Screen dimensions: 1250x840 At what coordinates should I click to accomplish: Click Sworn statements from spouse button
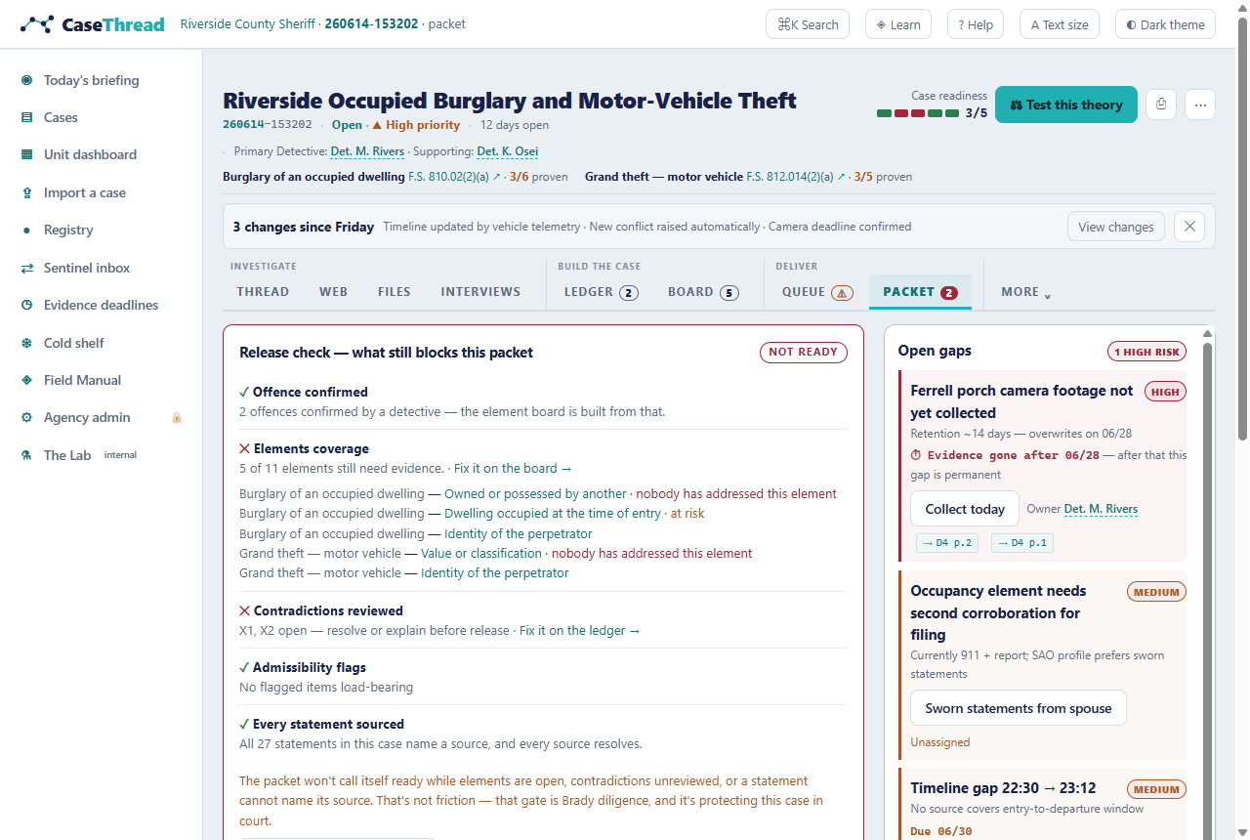click(1019, 708)
